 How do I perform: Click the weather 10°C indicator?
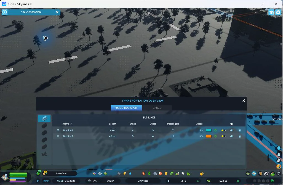coord(92,181)
